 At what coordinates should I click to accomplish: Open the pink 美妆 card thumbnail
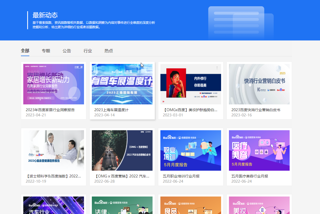tap(259, 205)
